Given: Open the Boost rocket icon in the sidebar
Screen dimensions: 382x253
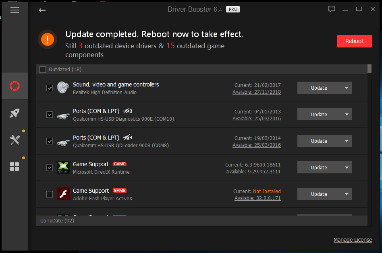Looking at the screenshot, I should tap(15, 113).
